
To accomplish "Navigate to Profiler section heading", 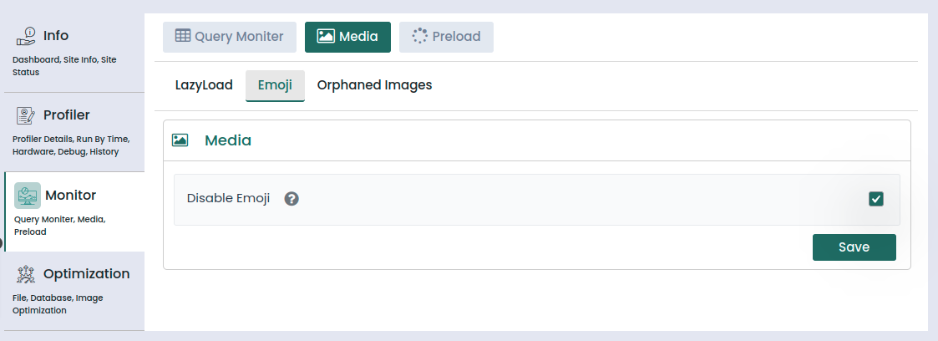I will pos(67,115).
